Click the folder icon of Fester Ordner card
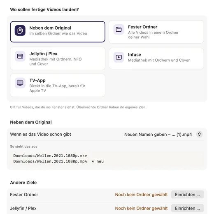The image size is (214, 214). click(x=119, y=30)
